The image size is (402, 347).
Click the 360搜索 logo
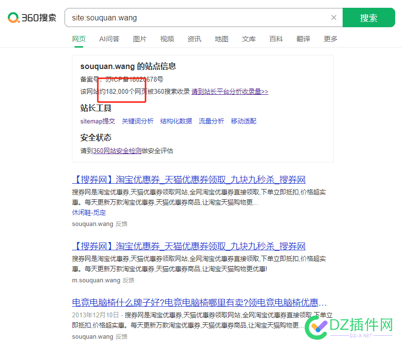(32, 17)
